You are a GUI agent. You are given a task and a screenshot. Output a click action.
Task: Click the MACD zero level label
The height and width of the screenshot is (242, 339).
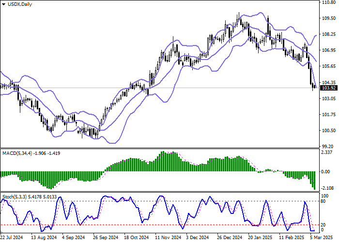point(326,171)
